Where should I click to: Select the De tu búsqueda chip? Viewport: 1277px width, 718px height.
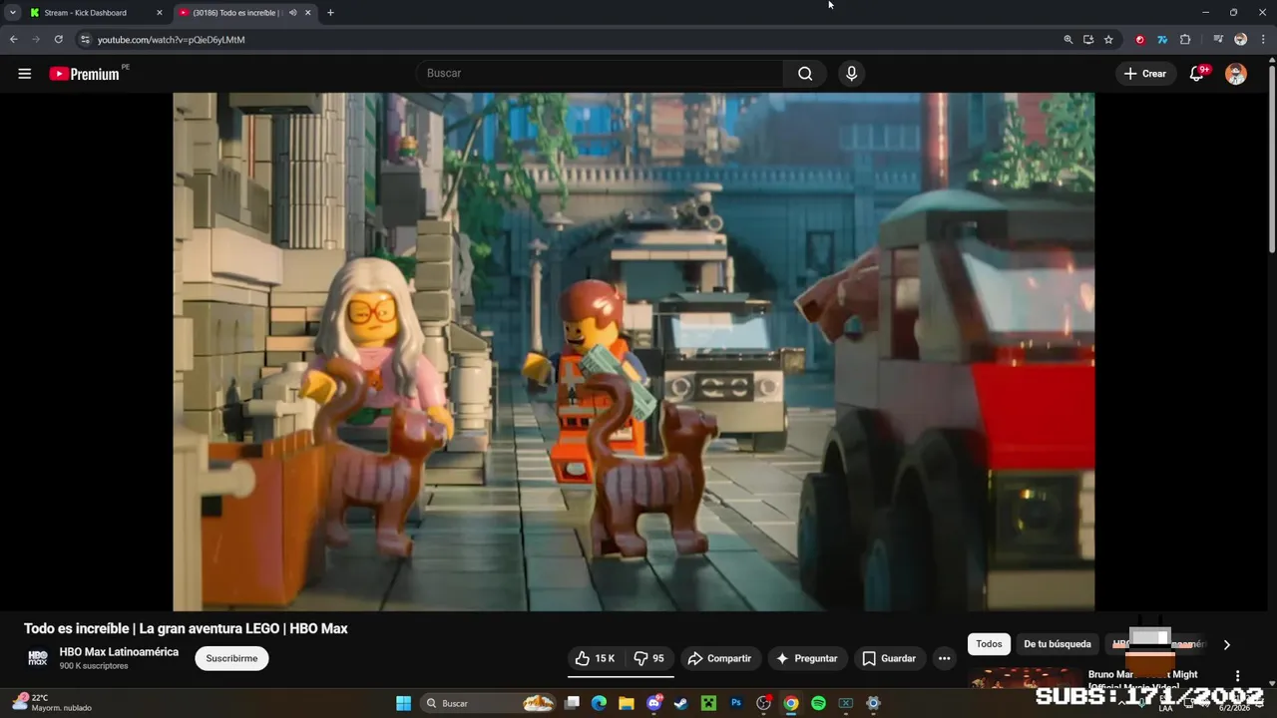(1058, 644)
